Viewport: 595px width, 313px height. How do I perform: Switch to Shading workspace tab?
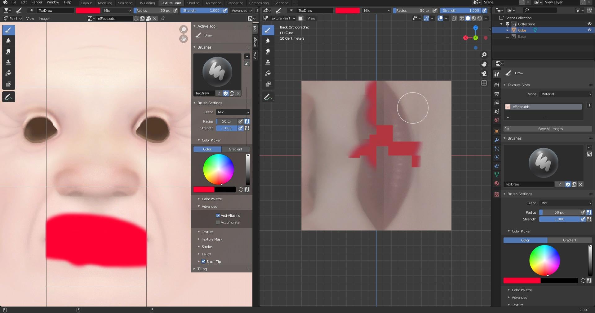tap(193, 3)
